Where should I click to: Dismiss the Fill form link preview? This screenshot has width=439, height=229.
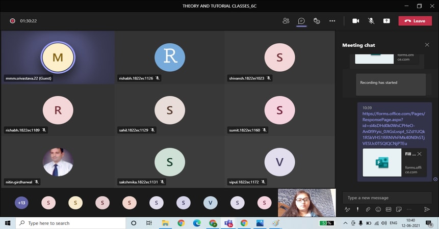click(x=419, y=154)
